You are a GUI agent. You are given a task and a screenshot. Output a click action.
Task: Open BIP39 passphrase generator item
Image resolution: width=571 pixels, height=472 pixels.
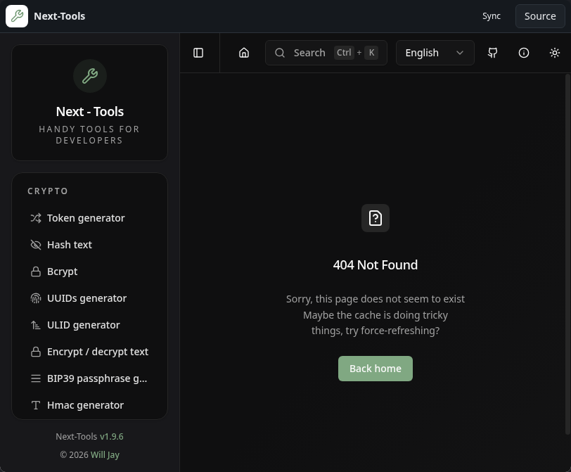tap(89, 378)
